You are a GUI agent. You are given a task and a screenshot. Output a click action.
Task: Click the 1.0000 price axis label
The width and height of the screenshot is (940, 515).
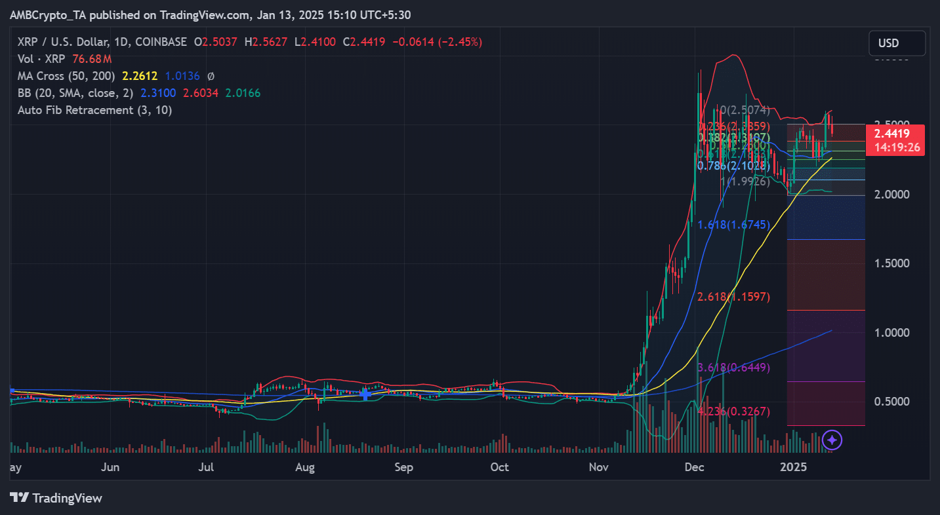click(x=893, y=332)
